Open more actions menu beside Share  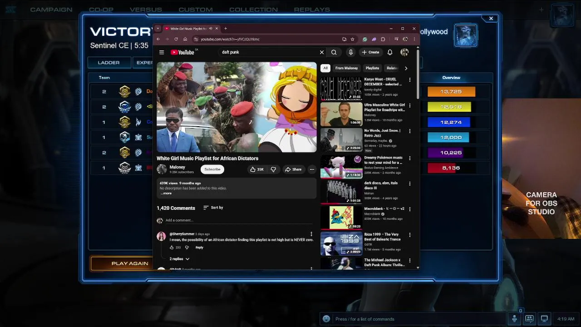pyautogui.click(x=312, y=169)
